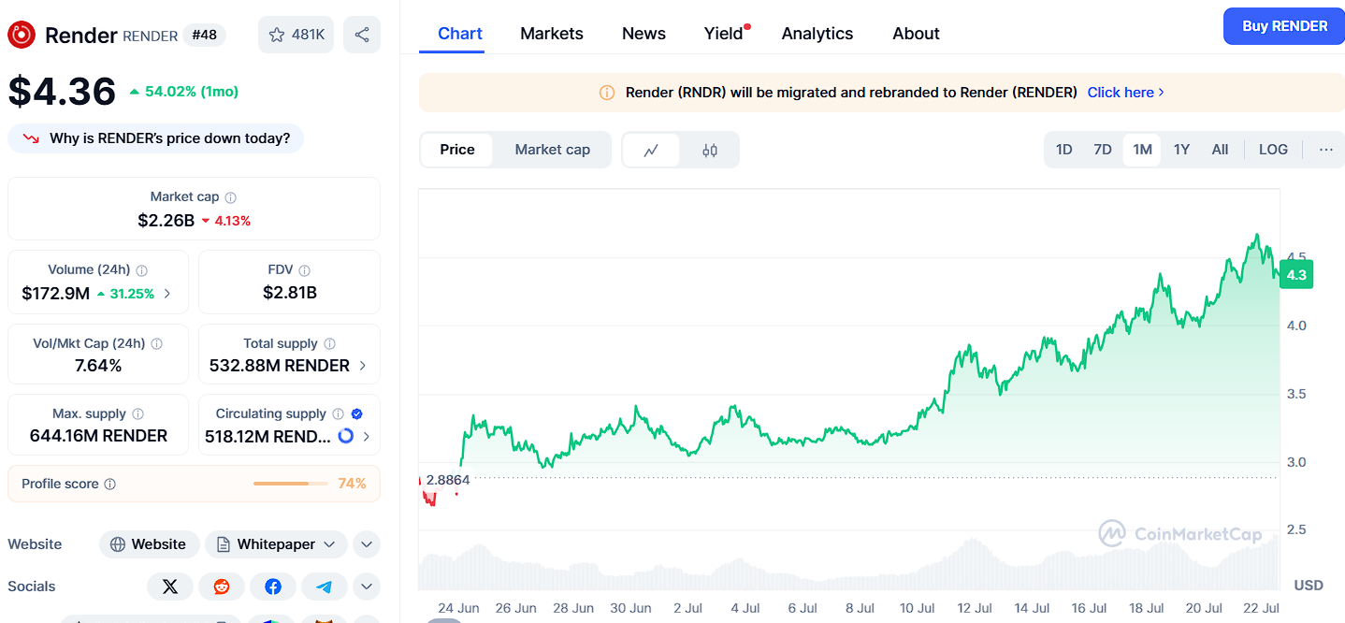Set chart range to All
This screenshot has height=623, width=1345.
tap(1220, 150)
